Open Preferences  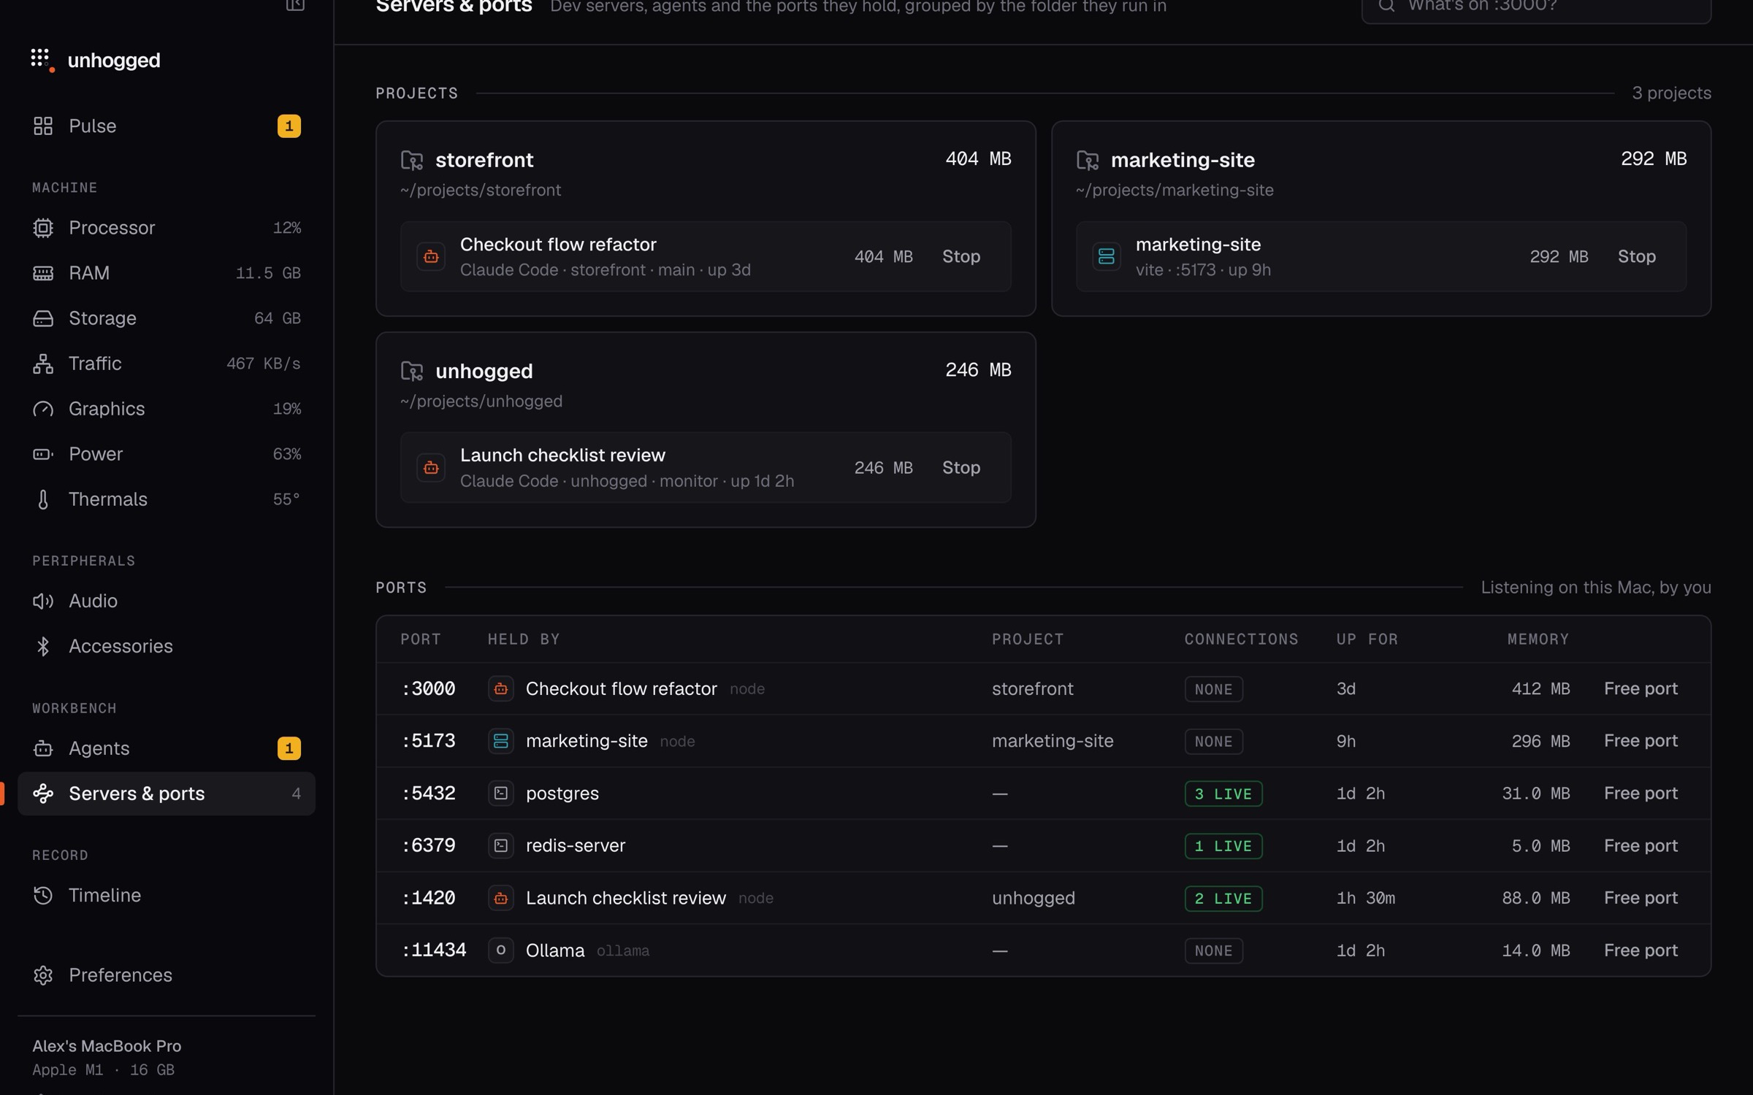(167, 975)
